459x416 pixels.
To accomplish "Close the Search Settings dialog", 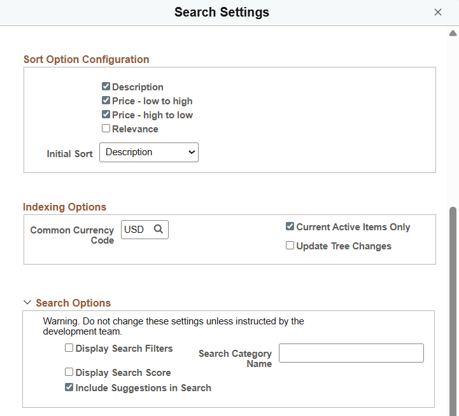I will 437,12.
